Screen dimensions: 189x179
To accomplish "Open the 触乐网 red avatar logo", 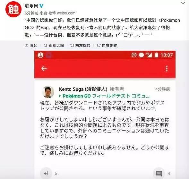I will pyautogui.click(x=13, y=9).
